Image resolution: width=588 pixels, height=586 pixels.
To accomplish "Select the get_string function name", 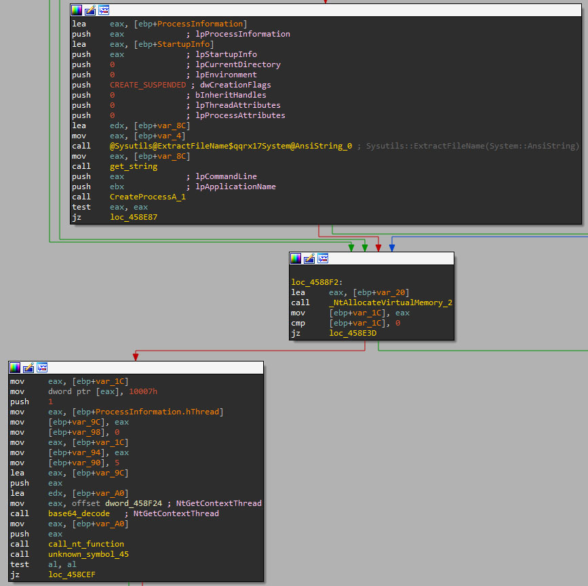I will pyautogui.click(x=133, y=166).
